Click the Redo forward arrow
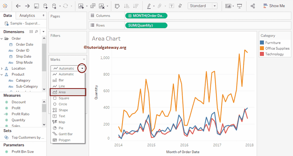This screenshot has width=293, height=156. point(27,6)
